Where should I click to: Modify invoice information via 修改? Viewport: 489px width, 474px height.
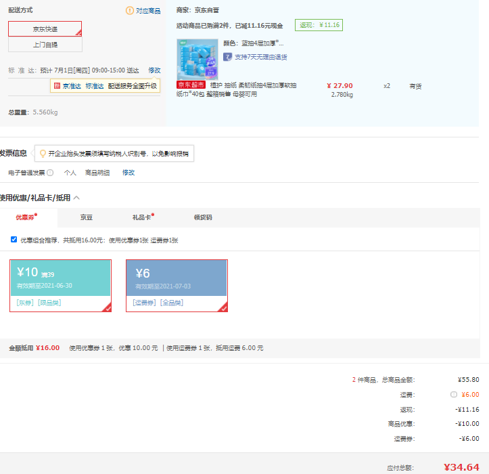click(x=129, y=173)
